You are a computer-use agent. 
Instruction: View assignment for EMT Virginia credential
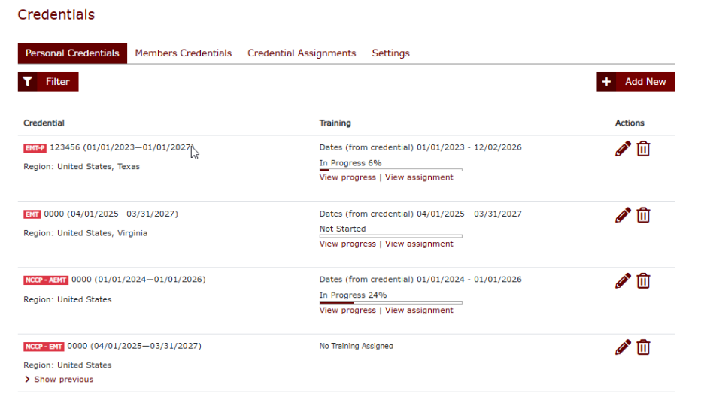pyautogui.click(x=419, y=244)
